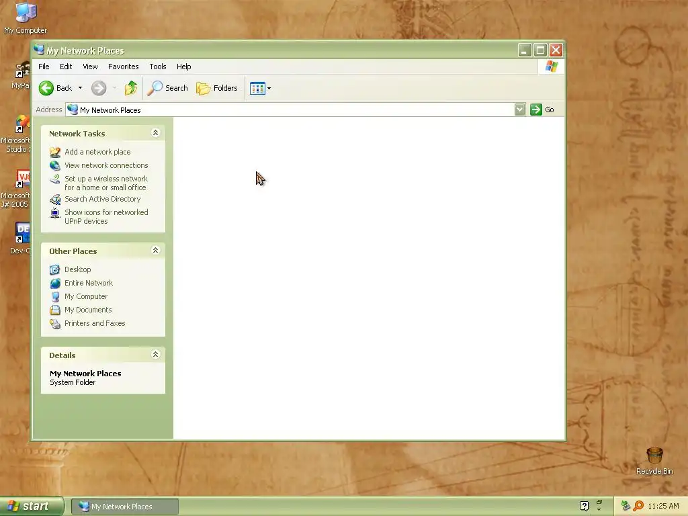Click the Go button
Screen dimensions: 688x516
[542, 110]
